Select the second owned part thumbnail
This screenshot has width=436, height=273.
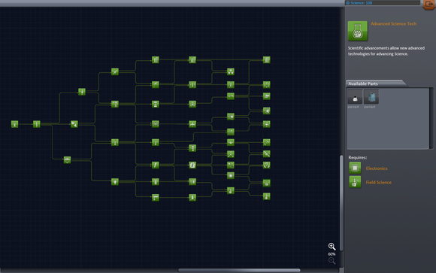click(371, 97)
